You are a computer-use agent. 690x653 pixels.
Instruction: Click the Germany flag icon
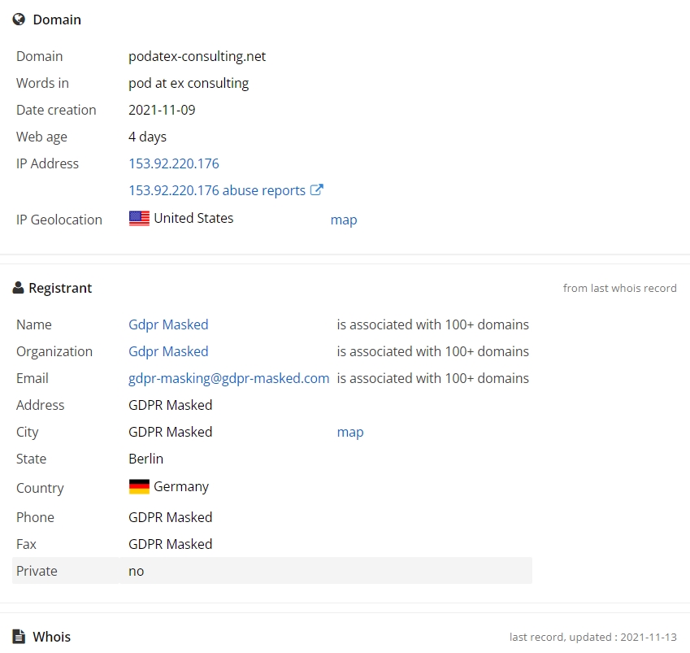click(x=139, y=486)
